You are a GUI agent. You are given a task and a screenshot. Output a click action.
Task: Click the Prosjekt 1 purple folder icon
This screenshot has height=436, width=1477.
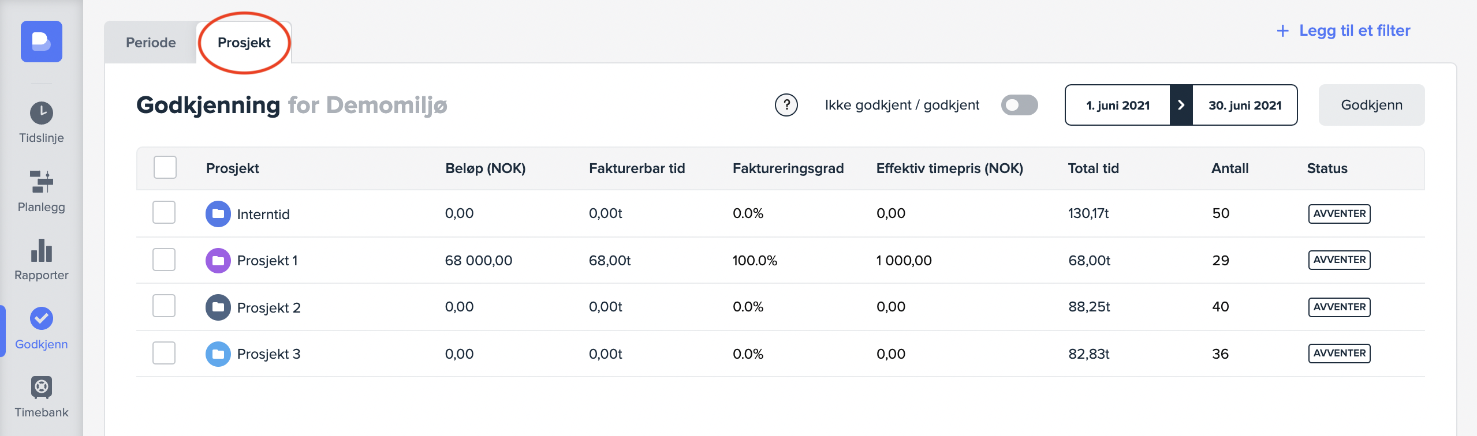[218, 261]
